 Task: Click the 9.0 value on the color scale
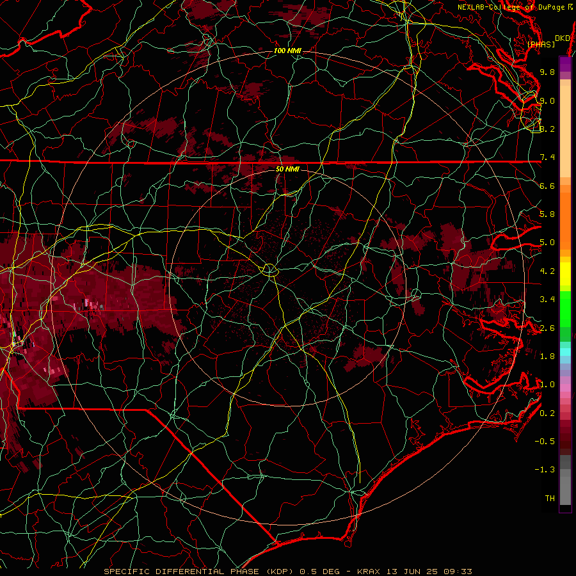[x=547, y=100]
